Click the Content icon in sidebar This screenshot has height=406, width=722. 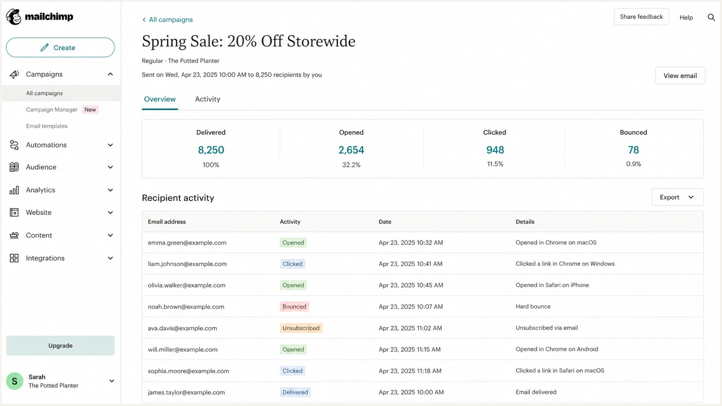click(x=14, y=235)
